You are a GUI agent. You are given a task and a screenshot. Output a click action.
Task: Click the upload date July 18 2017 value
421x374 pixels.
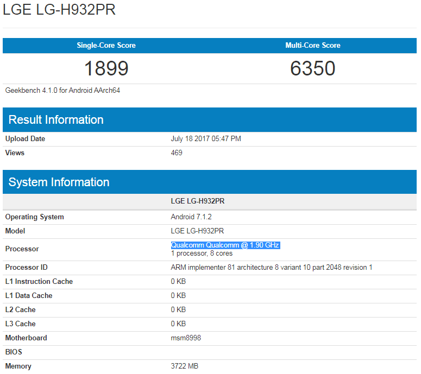coord(206,139)
